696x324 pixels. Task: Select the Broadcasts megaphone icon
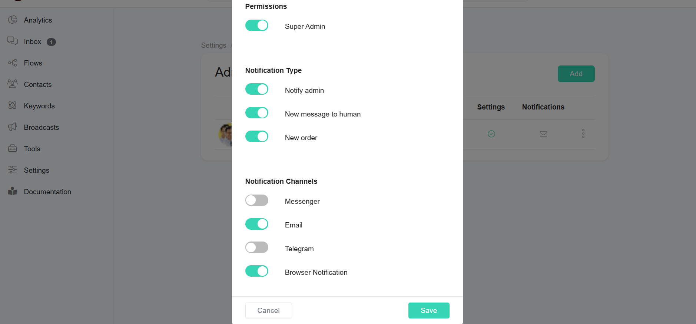click(13, 127)
